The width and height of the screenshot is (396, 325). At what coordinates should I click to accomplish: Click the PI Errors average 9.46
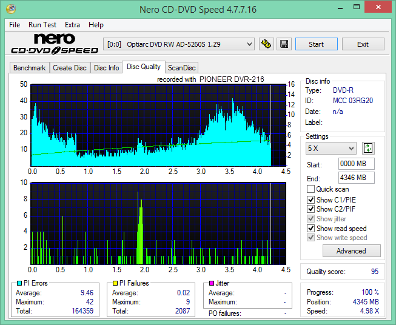click(87, 293)
